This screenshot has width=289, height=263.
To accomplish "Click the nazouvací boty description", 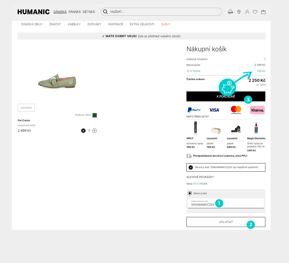I will coord(27,125).
